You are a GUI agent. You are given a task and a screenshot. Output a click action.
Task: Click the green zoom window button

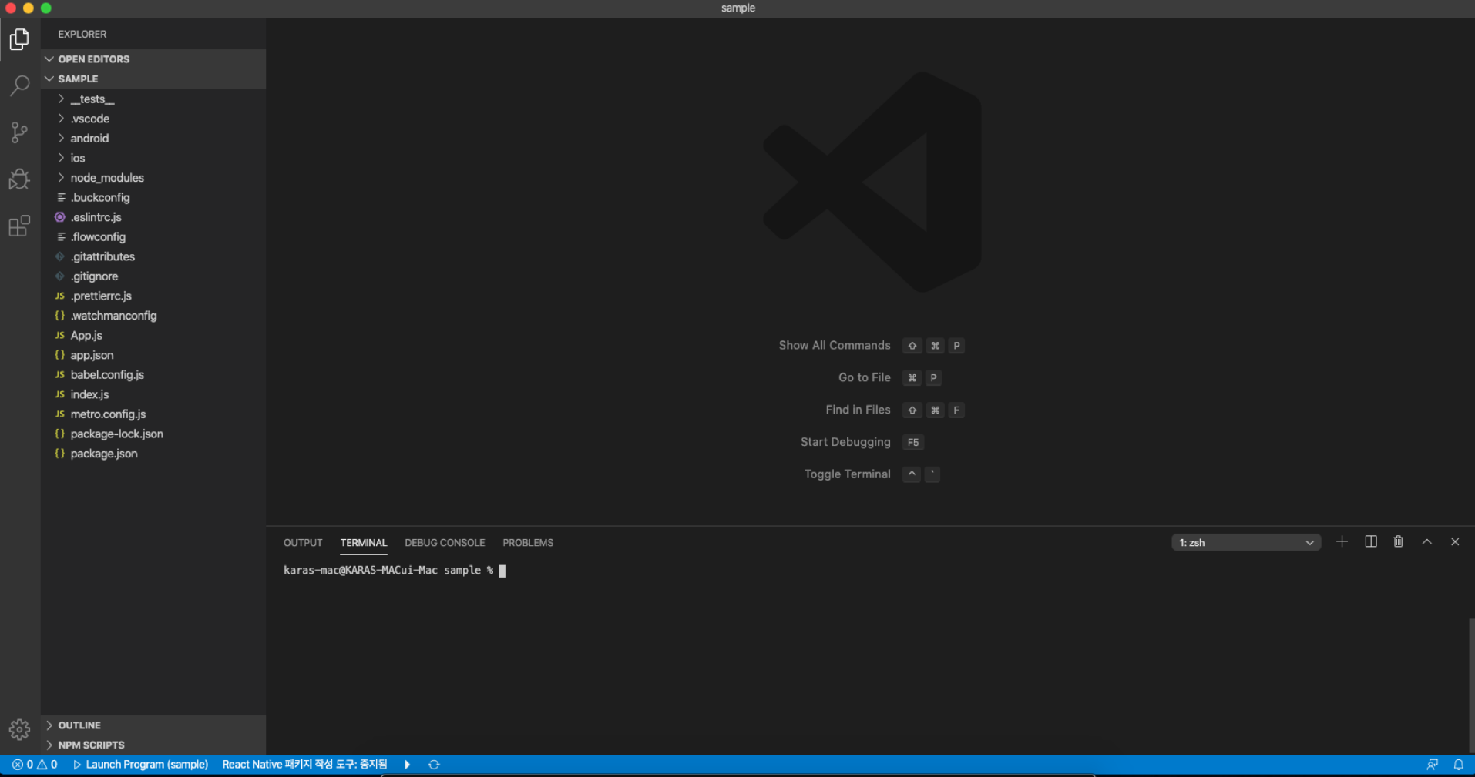[46, 8]
